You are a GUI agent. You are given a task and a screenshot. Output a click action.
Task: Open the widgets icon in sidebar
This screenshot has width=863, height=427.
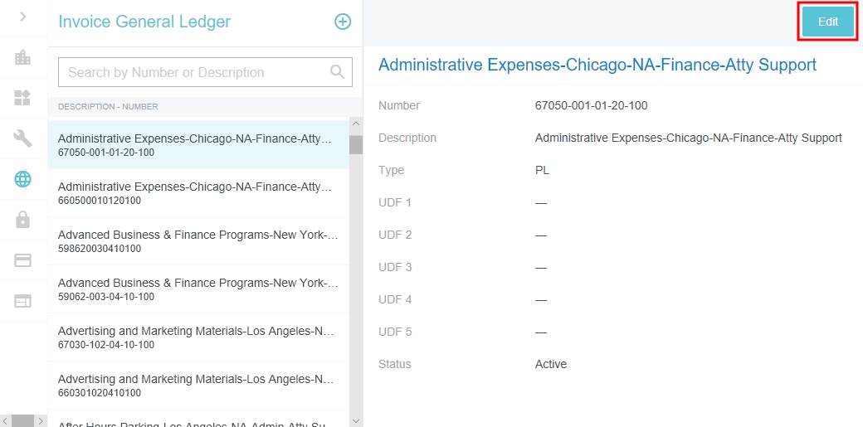23,98
